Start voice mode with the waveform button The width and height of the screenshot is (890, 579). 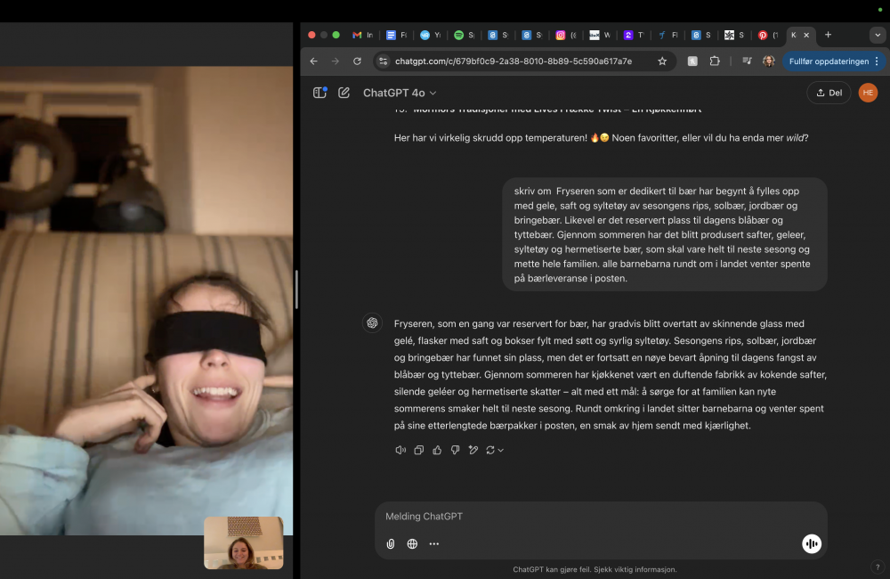(812, 543)
